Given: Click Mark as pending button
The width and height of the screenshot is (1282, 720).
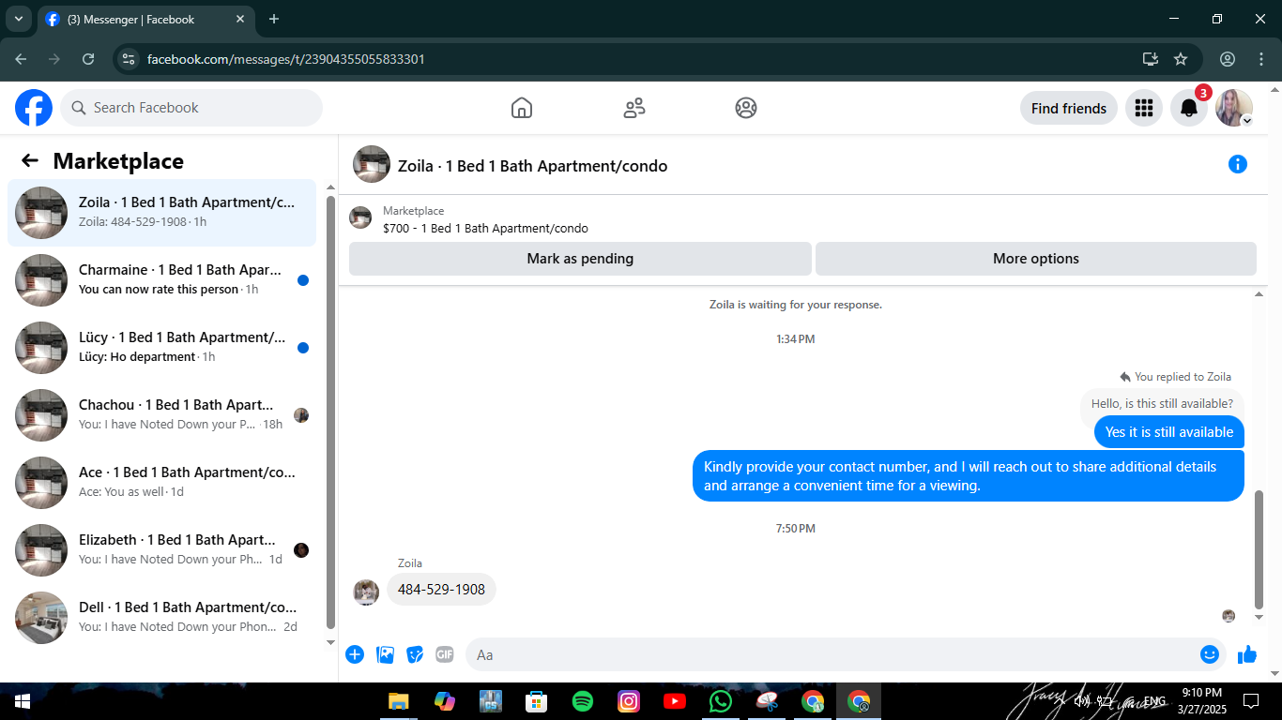Looking at the screenshot, I should tap(580, 259).
